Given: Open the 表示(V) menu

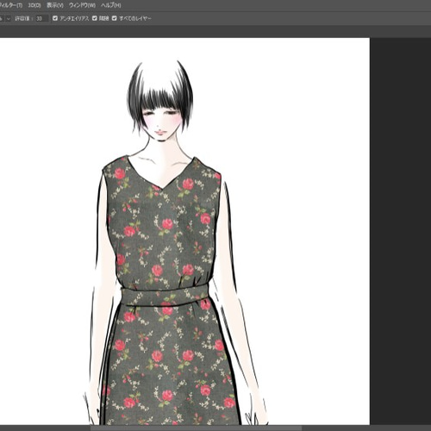Looking at the screenshot, I should click(55, 5).
